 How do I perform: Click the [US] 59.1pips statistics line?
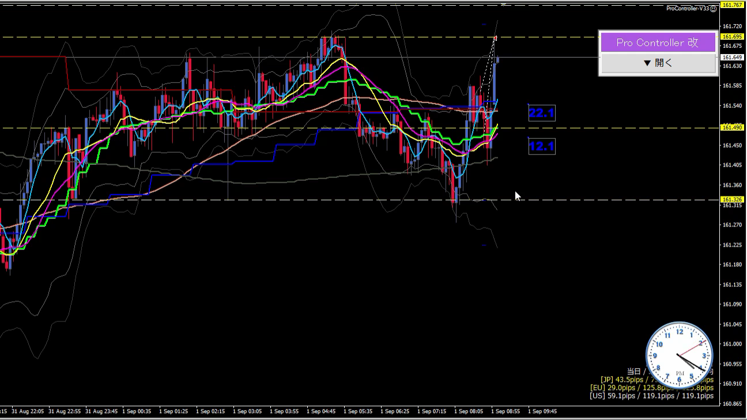(651, 396)
